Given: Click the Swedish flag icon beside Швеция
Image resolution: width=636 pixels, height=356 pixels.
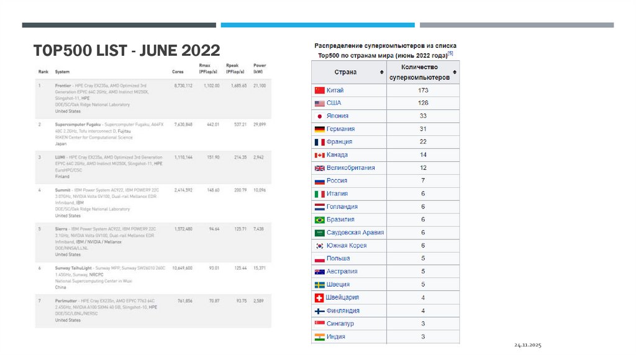Looking at the screenshot, I should pyautogui.click(x=320, y=285).
